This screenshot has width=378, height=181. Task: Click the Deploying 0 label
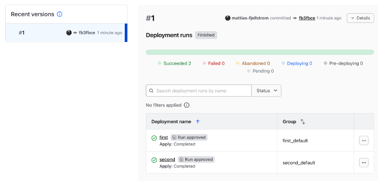(300, 64)
